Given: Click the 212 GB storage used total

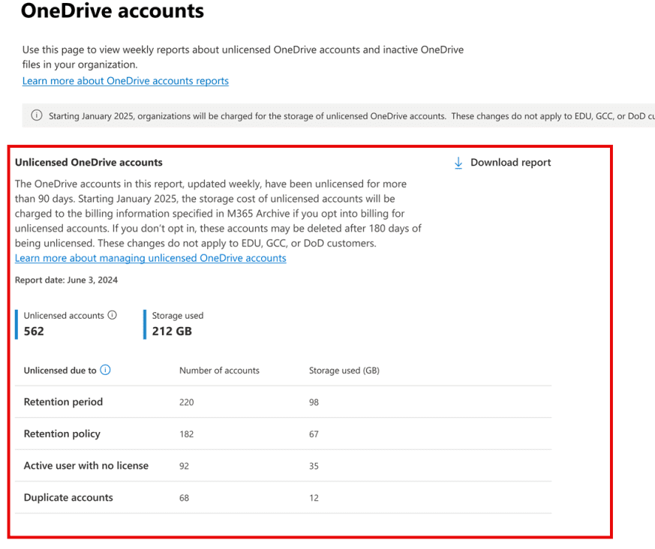Looking at the screenshot, I should tap(172, 331).
